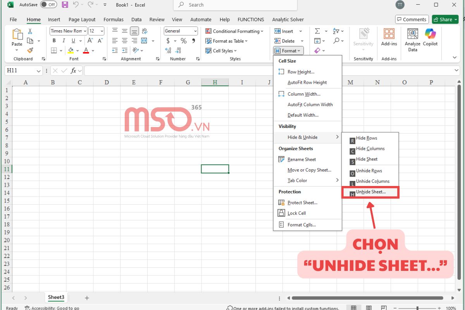Click the Format button in Cells group

(x=289, y=51)
